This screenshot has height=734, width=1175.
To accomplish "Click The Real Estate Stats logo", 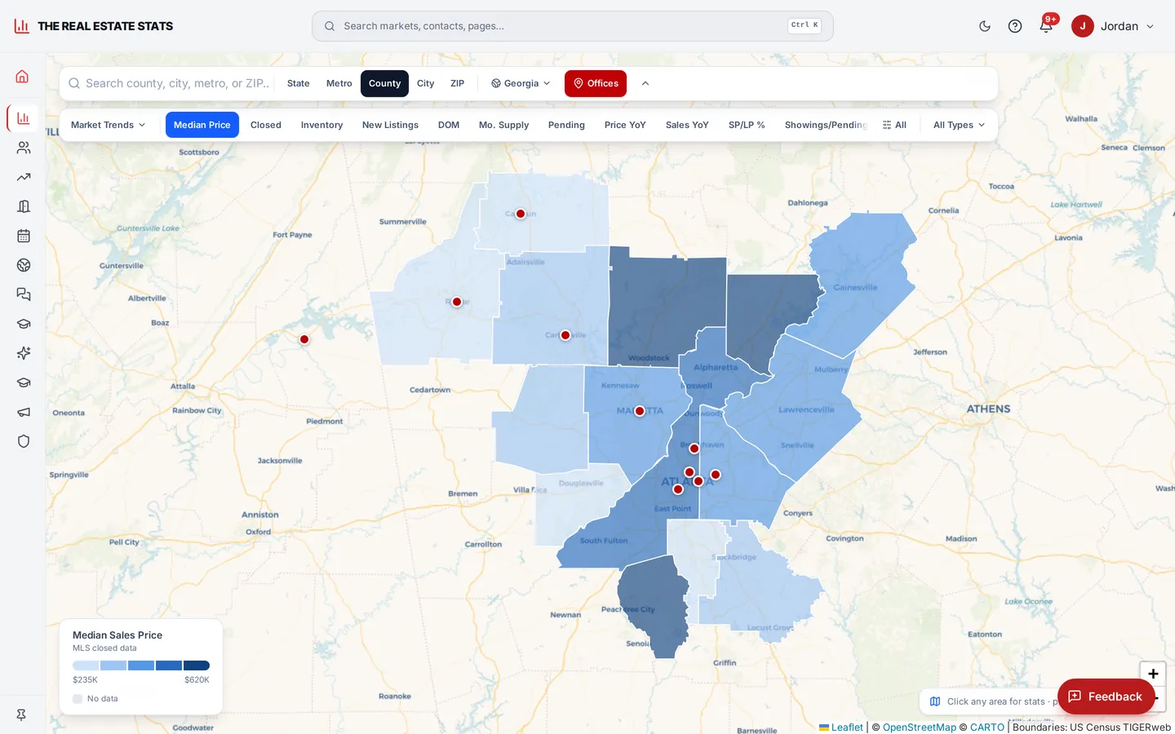I will 93,26.
